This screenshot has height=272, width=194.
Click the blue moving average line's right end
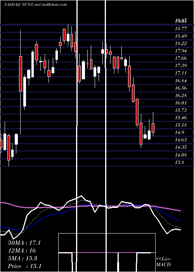point(180,220)
